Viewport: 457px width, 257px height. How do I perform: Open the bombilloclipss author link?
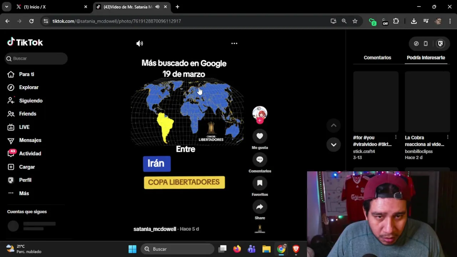[419, 151]
